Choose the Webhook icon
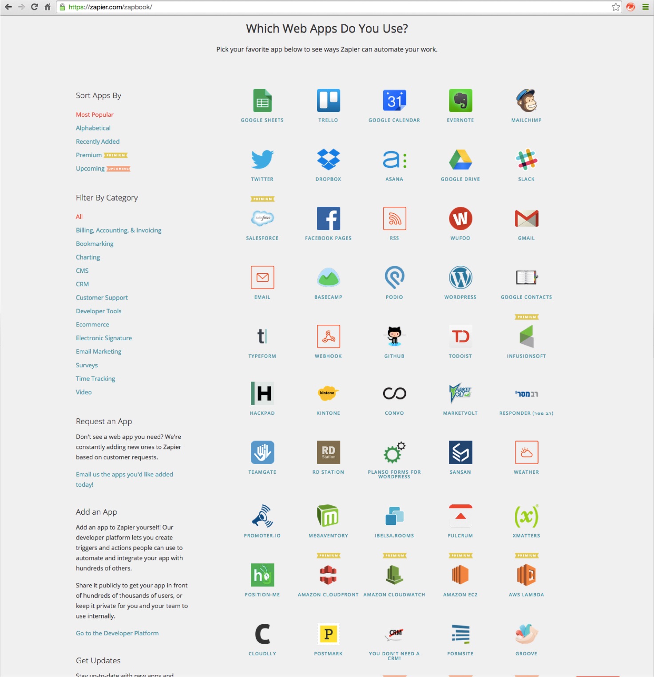 [x=329, y=336]
